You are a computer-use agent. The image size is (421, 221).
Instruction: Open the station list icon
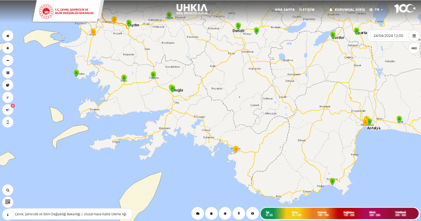click(x=8, y=73)
